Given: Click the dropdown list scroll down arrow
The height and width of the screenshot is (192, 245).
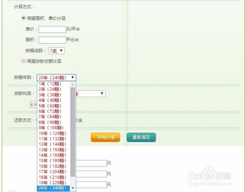Looking at the screenshot, I should coord(73,188).
